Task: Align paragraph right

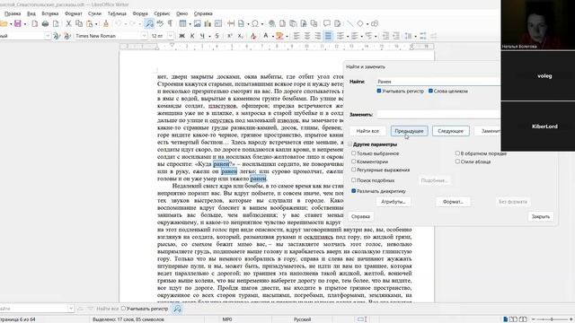Action: click(x=317, y=36)
